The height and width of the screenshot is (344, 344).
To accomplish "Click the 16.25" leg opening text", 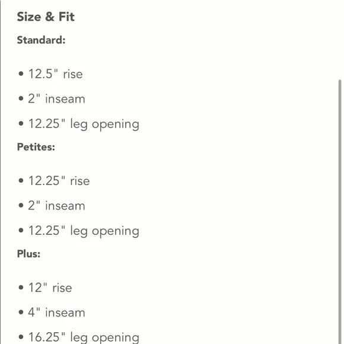I will click(x=84, y=337).
